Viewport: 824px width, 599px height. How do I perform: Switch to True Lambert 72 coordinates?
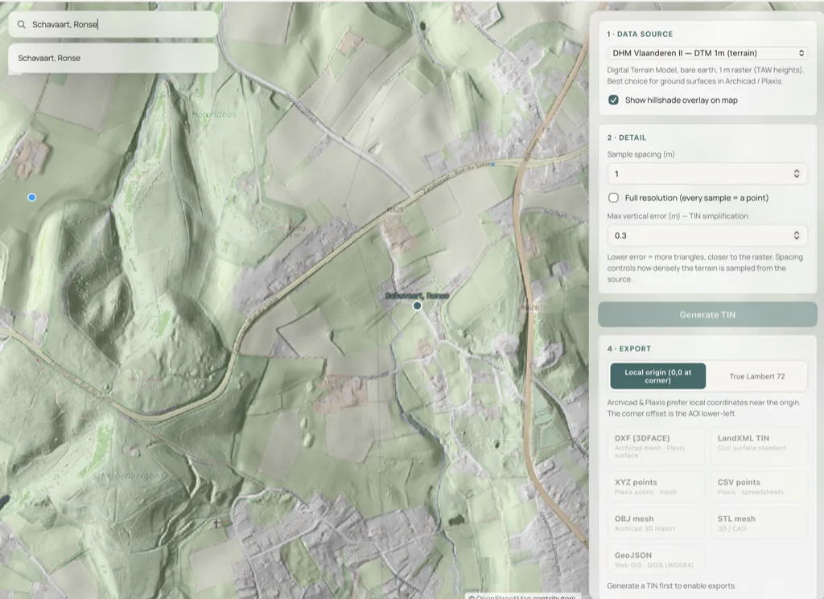(x=756, y=376)
